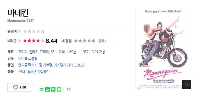Open the share arrow icon
The height and width of the screenshot is (105, 209).
68,89
